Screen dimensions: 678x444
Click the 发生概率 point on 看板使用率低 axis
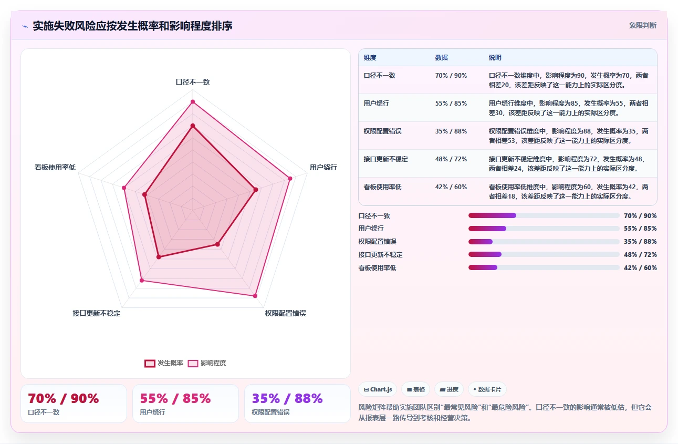pyautogui.click(x=145, y=194)
